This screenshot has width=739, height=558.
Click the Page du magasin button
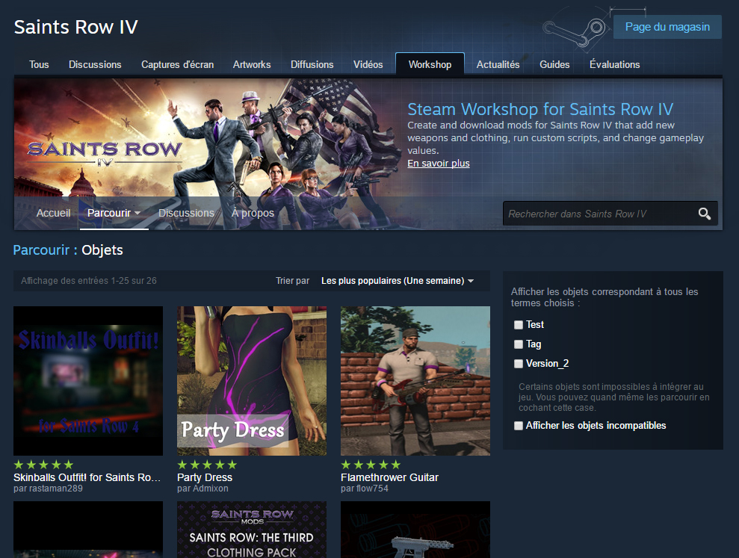[667, 27]
